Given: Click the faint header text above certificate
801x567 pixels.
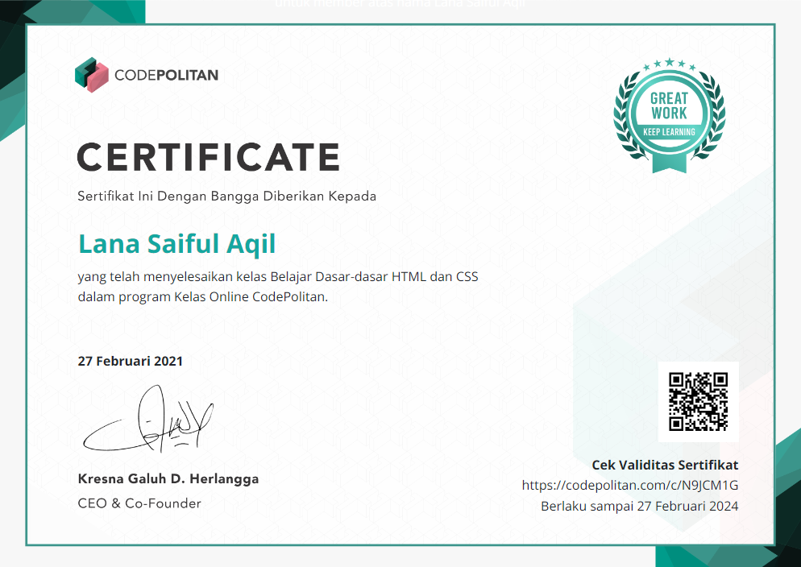Looking at the screenshot, I should click(400, 4).
